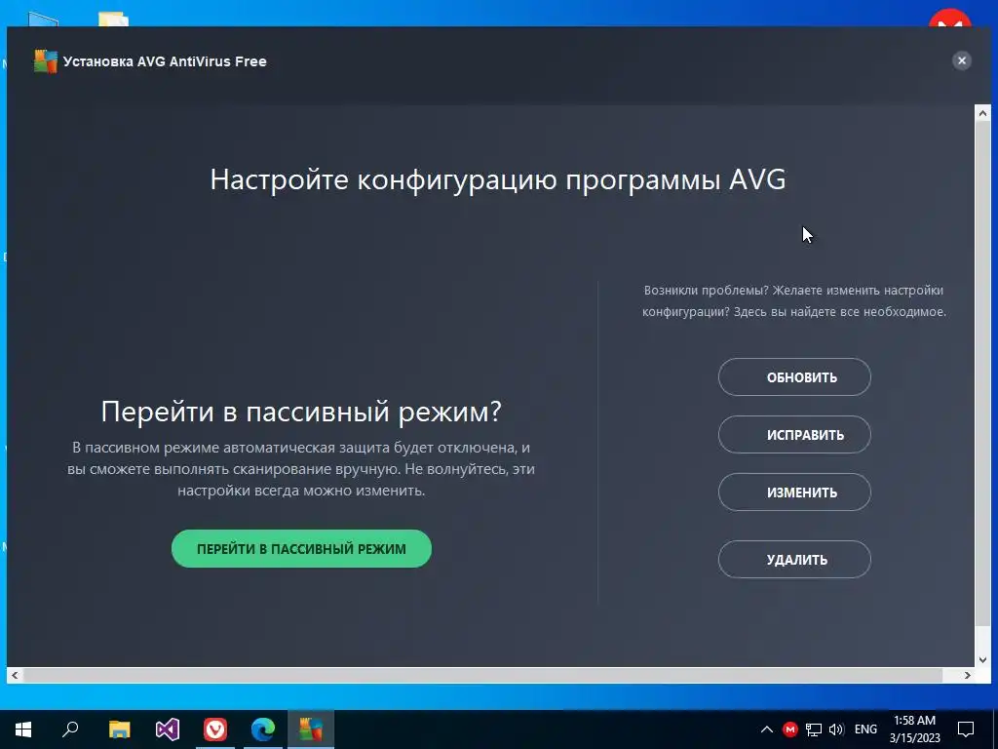Viewport: 998px width, 749px height.
Task: Select the ИЗМЕНИТЬ button
Action: (x=794, y=493)
